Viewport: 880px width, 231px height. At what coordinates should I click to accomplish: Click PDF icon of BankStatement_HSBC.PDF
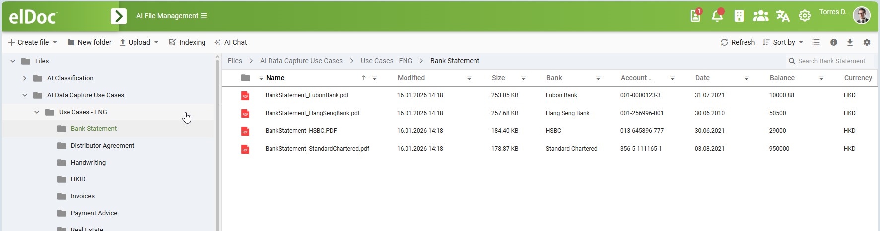pyautogui.click(x=245, y=131)
